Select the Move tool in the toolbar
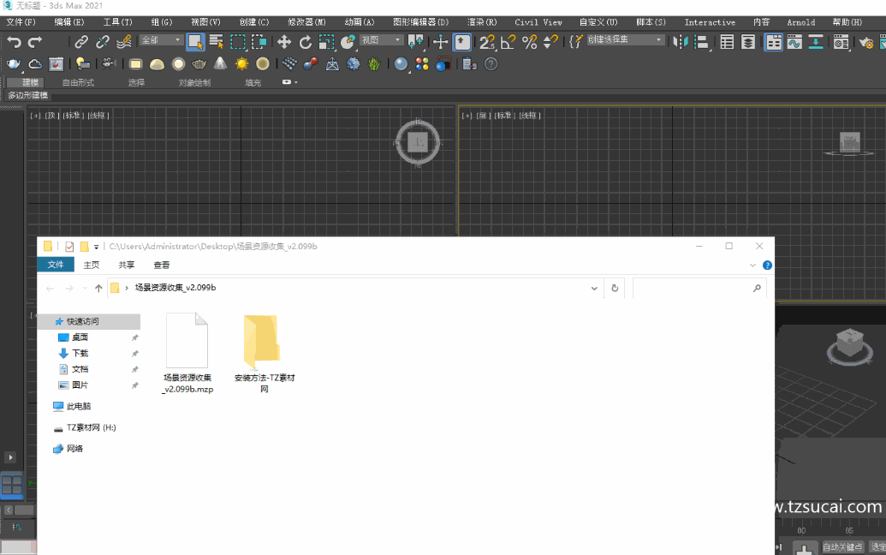This screenshot has height=555, width=886. pyautogui.click(x=284, y=41)
